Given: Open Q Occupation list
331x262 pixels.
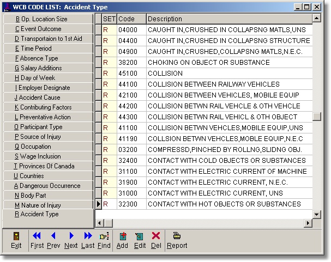Looking at the screenshot, I should coord(48,147).
